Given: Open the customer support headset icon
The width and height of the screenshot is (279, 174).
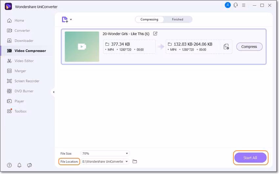Looking at the screenshot, I should point(236,5).
